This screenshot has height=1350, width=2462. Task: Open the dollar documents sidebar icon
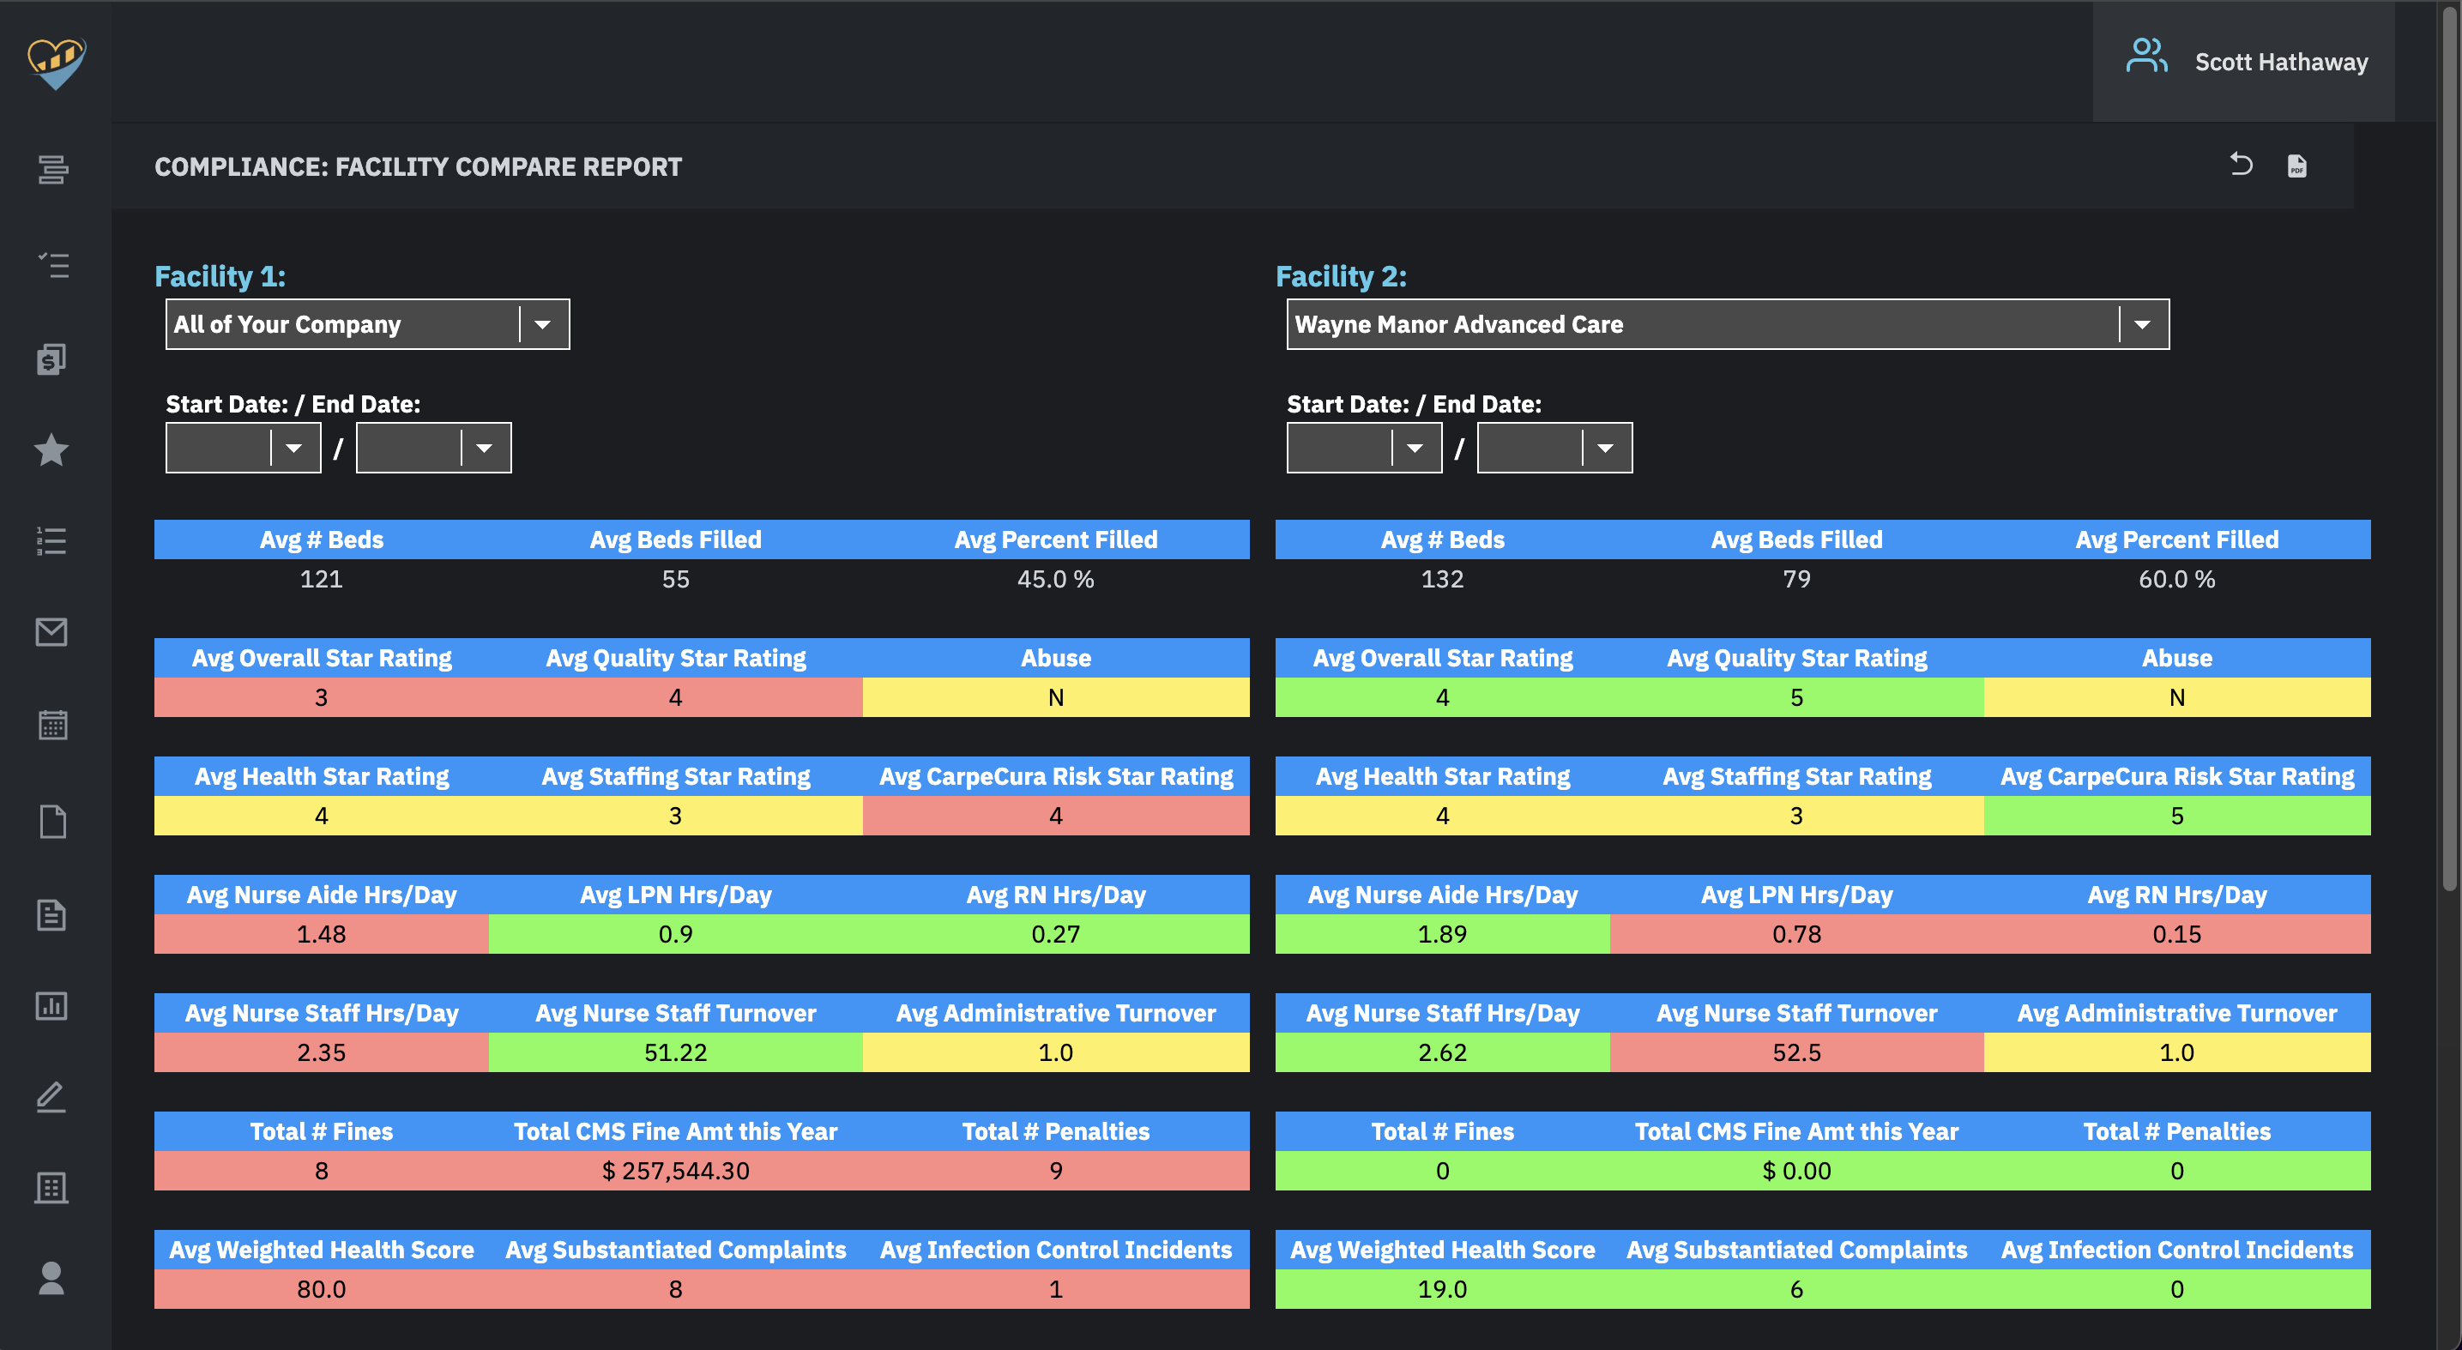pos(51,359)
